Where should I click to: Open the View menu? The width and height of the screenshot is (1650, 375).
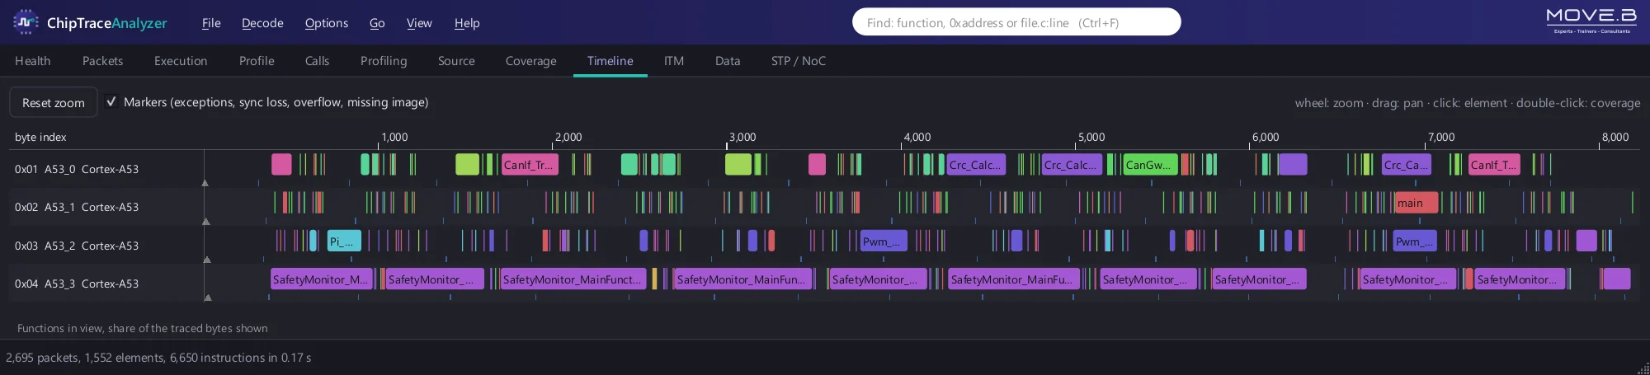coord(419,23)
